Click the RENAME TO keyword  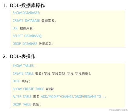[93, 96]
